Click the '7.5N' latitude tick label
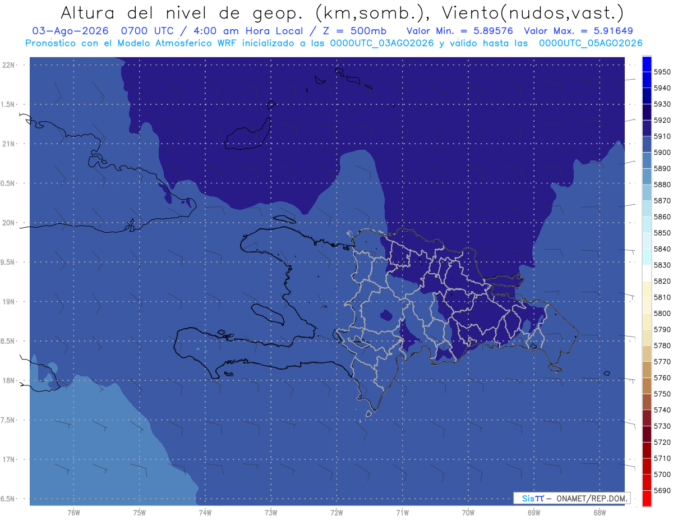The image size is (673, 520). point(8,420)
